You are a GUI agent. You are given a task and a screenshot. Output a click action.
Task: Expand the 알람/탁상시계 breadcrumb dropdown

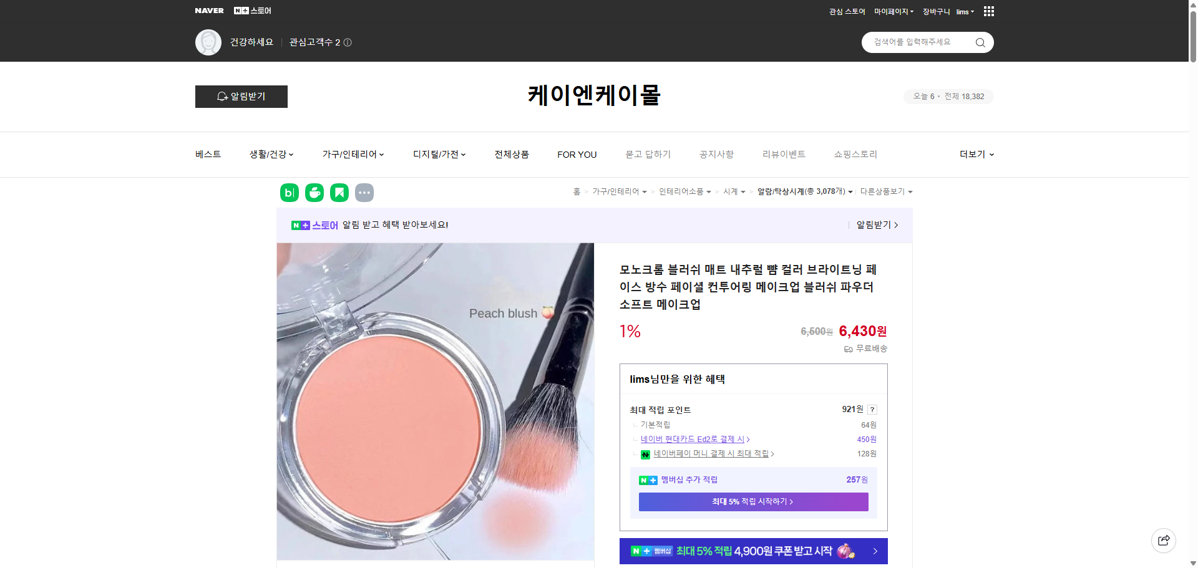coord(804,191)
